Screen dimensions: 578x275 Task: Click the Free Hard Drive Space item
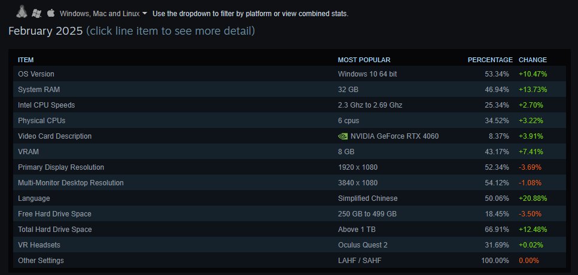pos(290,213)
